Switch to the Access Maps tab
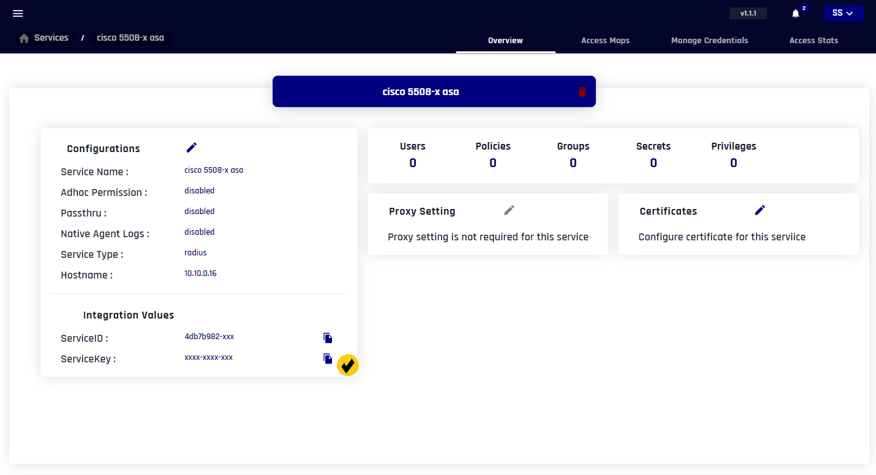Image resolution: width=876 pixels, height=475 pixels. coord(605,41)
